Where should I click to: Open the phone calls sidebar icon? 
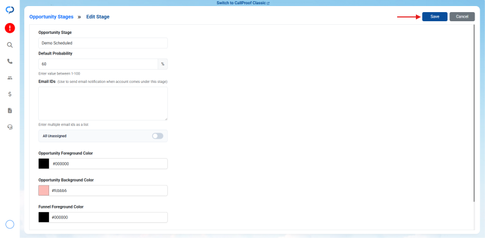[10, 62]
